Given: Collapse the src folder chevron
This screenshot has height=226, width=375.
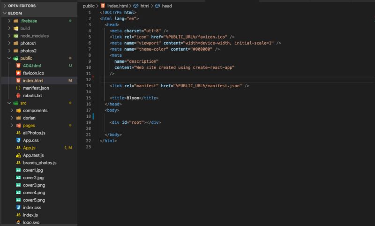Looking at the screenshot, I should (x=9, y=103).
